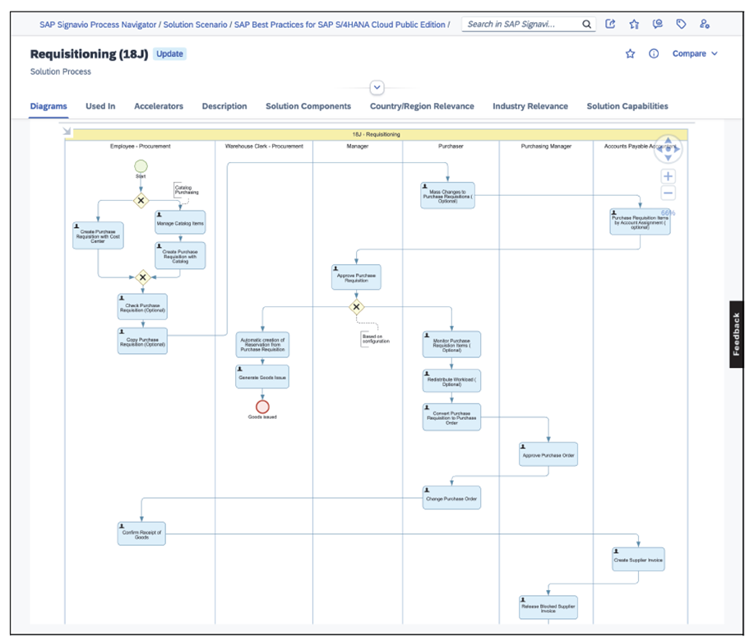Screen dimensions: 754x642
Task: Collapse the header using the circular chevron
Action: click(x=377, y=87)
